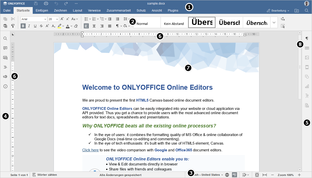Toggle italic formatting
This screenshot has width=312, height=178.
click(29, 26)
